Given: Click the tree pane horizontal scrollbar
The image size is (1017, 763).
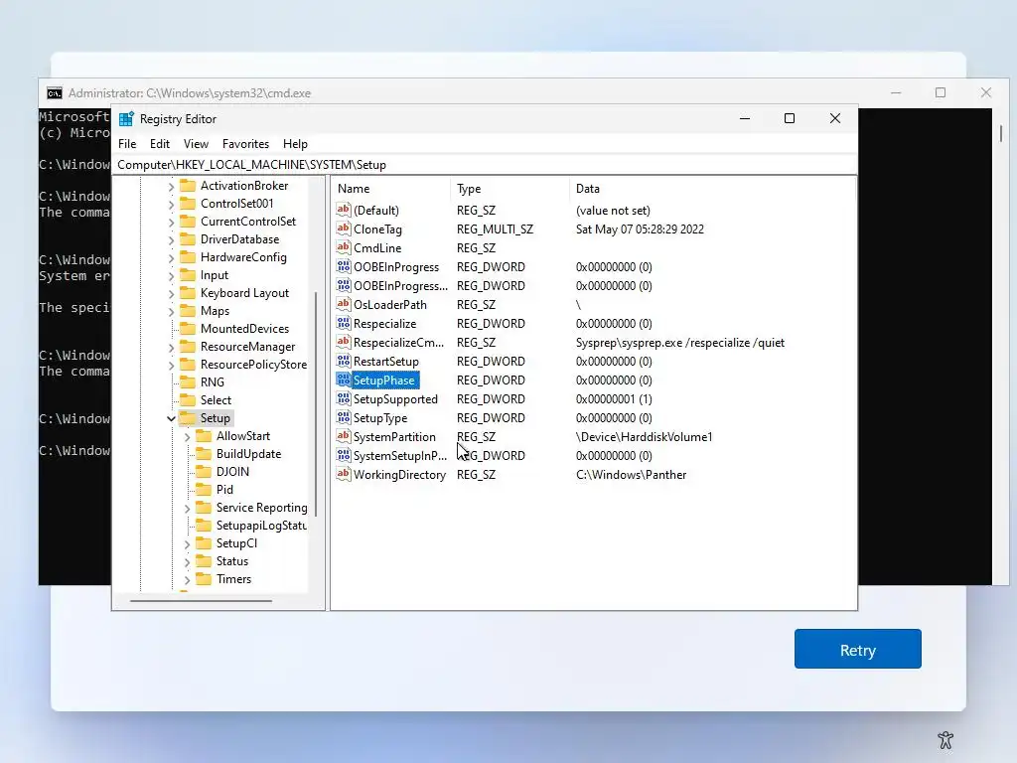Looking at the screenshot, I should coord(201,601).
